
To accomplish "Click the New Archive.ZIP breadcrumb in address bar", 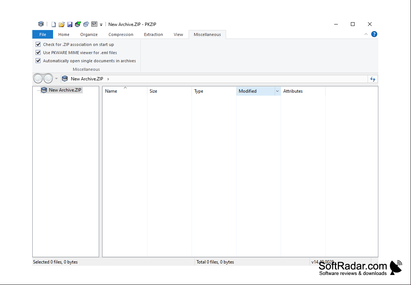I will pyautogui.click(x=87, y=79).
